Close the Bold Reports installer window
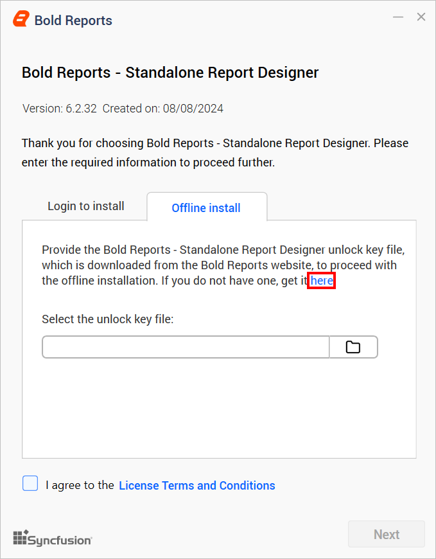The image size is (436, 559). (421, 17)
